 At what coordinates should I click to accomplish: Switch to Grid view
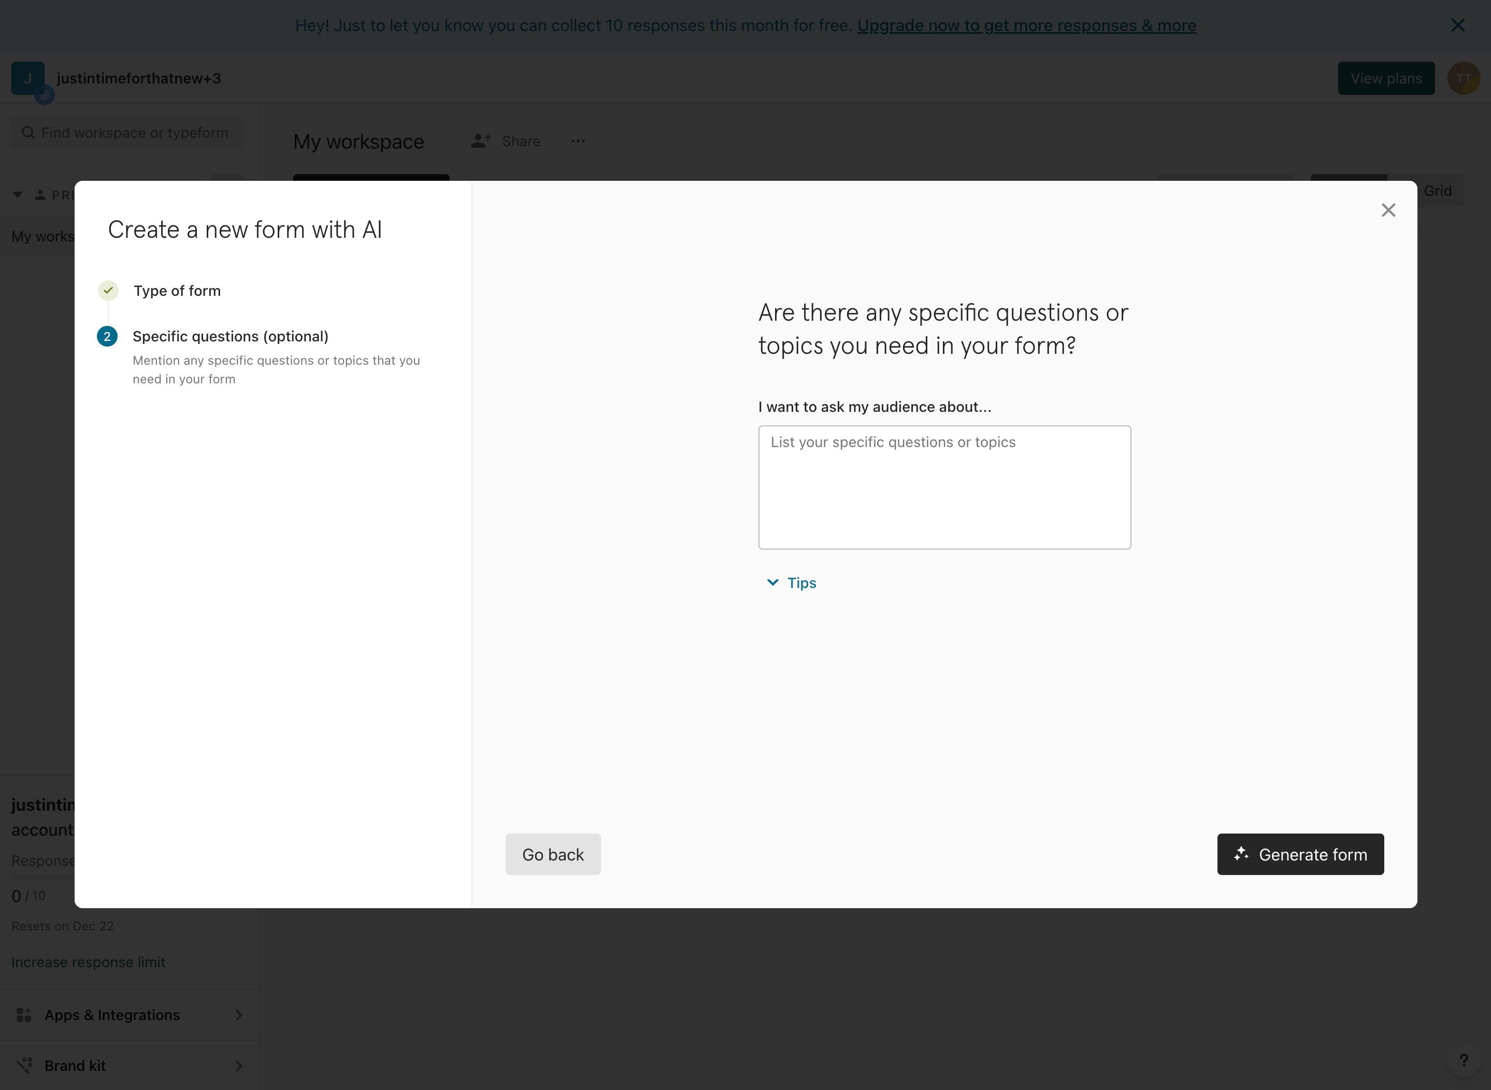1437,191
